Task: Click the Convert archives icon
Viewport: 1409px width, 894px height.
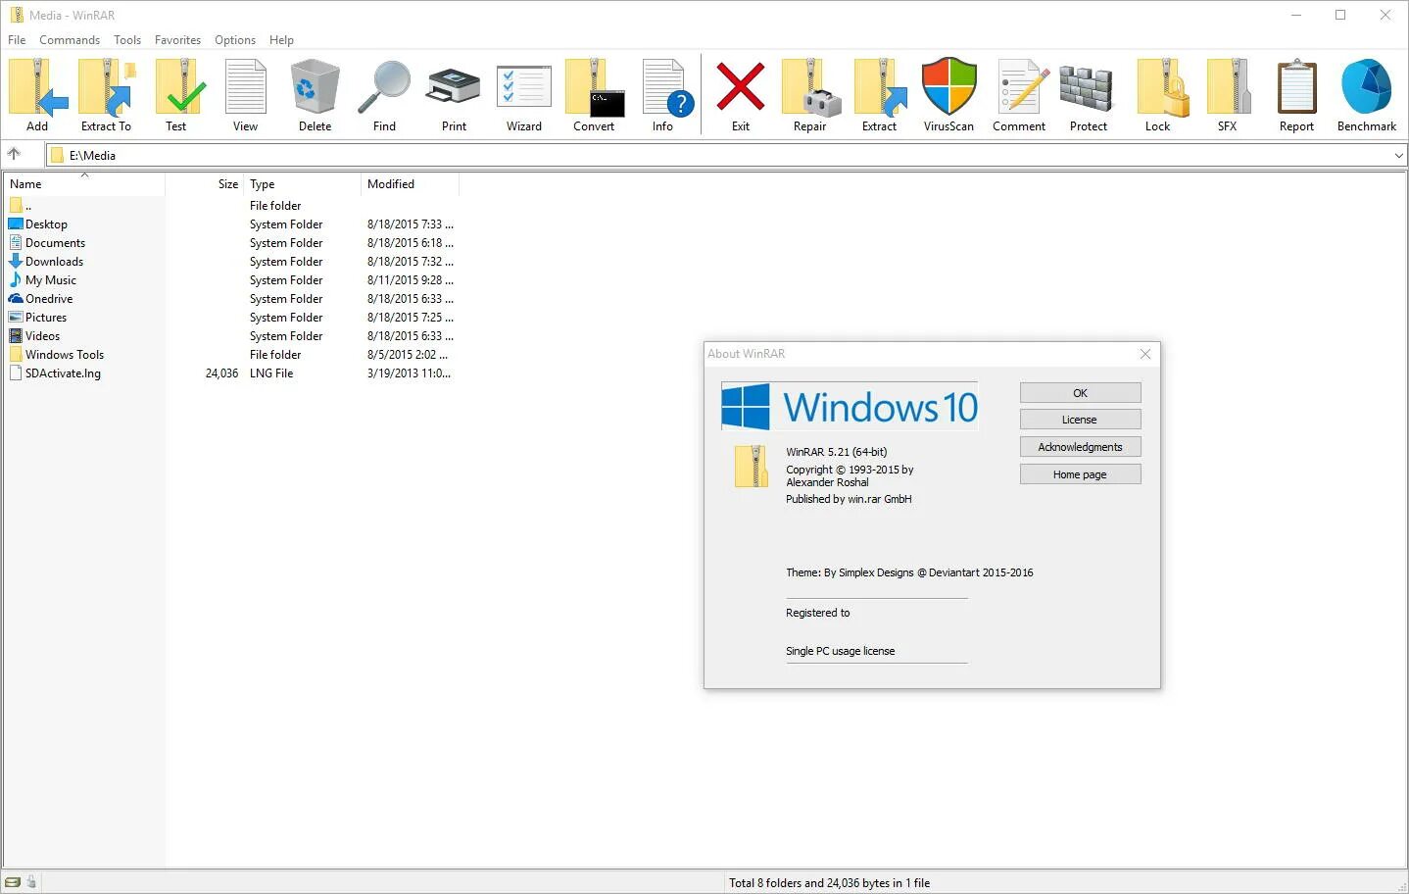Action: (x=594, y=95)
